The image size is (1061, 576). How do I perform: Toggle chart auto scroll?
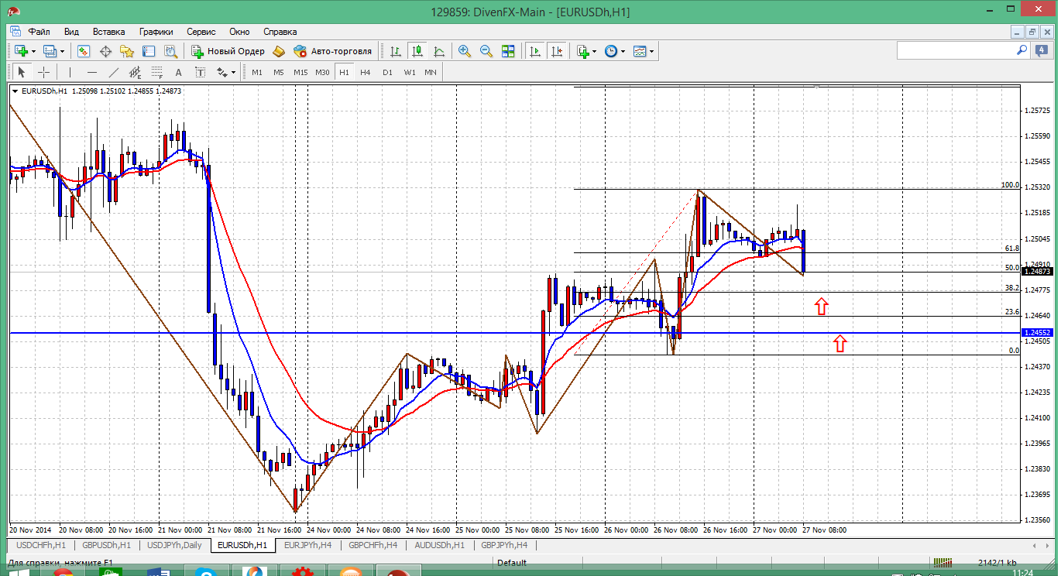point(535,51)
